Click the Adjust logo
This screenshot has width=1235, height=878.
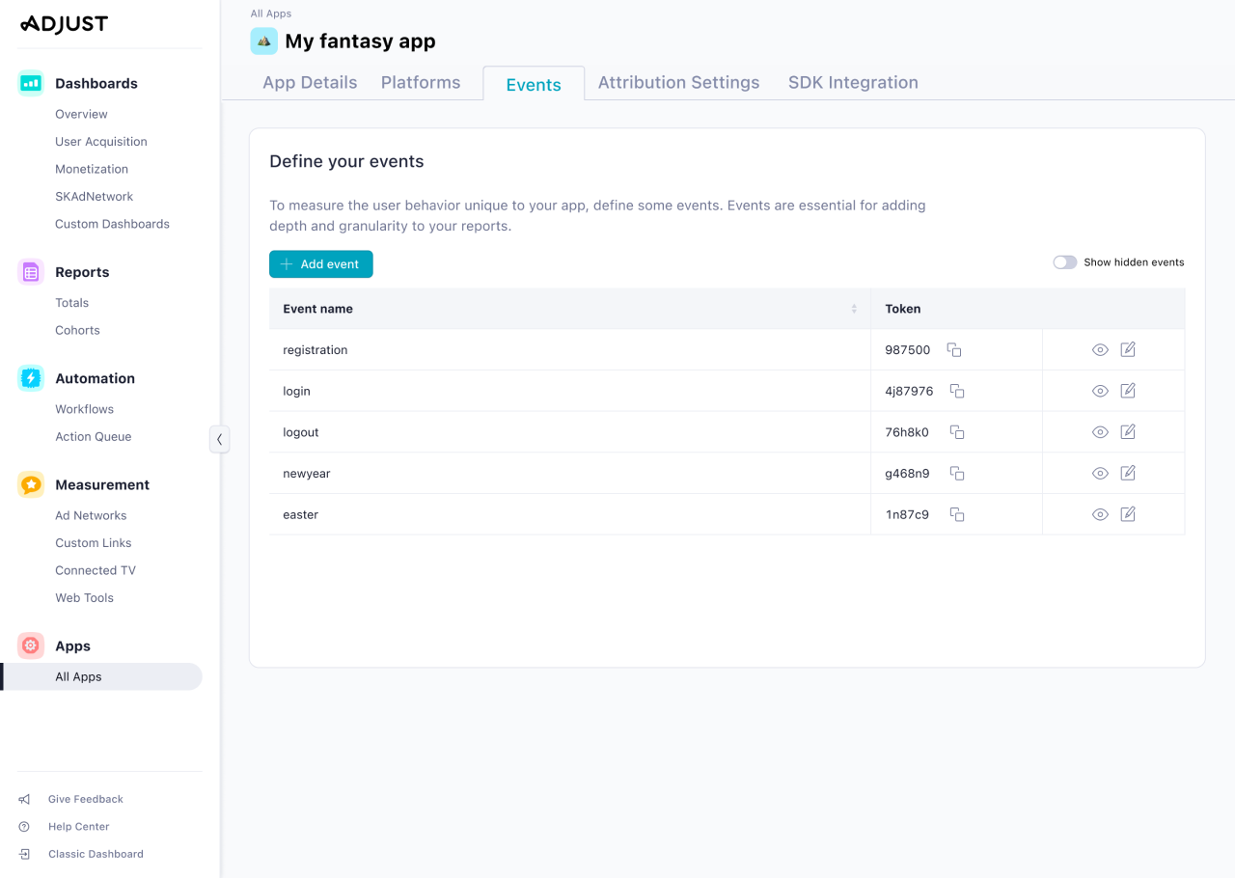pyautogui.click(x=63, y=23)
